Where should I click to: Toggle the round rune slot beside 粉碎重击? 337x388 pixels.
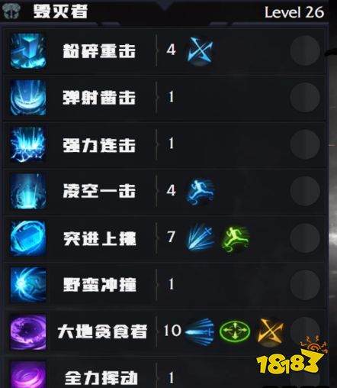(305, 50)
